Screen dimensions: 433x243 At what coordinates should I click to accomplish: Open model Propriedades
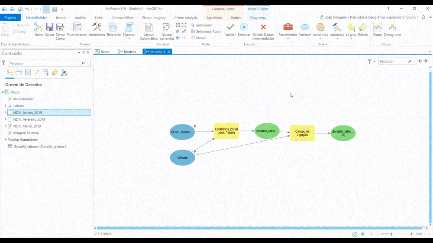pyautogui.click(x=77, y=28)
